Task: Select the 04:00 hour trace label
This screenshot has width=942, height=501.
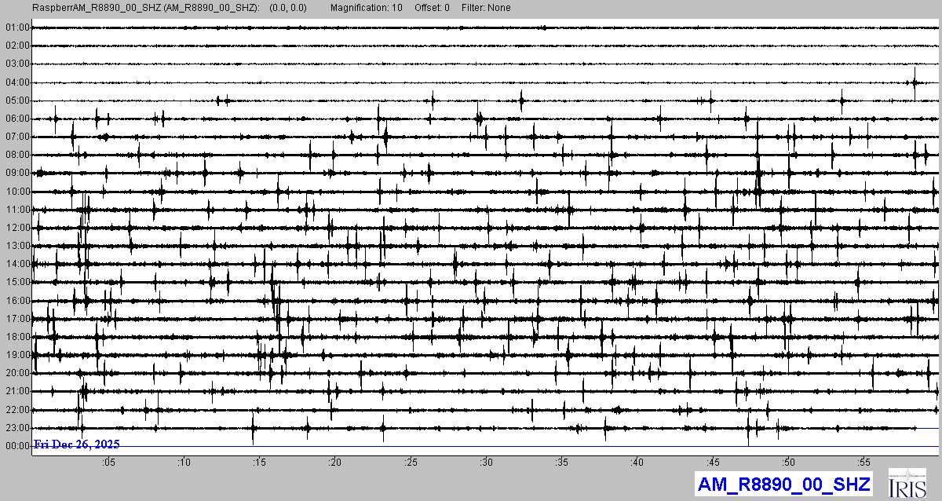Action: tap(16, 82)
